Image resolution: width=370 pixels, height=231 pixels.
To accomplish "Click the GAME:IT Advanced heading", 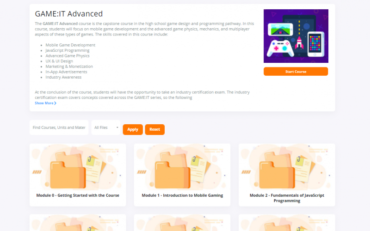I will point(68,14).
